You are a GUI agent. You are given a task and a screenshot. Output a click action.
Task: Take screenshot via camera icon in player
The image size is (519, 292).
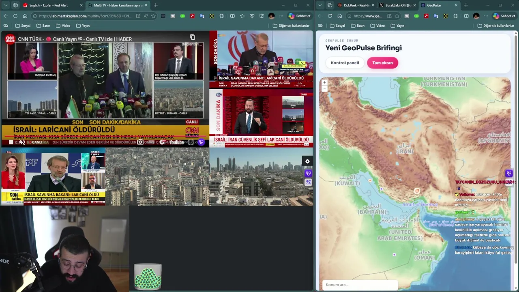tap(140, 142)
